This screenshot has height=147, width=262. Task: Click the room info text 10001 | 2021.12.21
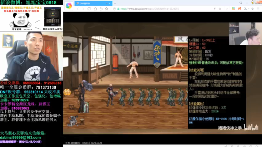click(x=92, y=143)
